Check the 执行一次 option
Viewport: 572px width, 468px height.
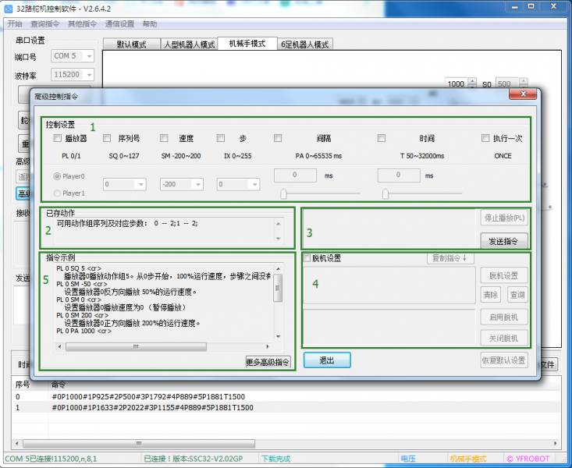486,139
